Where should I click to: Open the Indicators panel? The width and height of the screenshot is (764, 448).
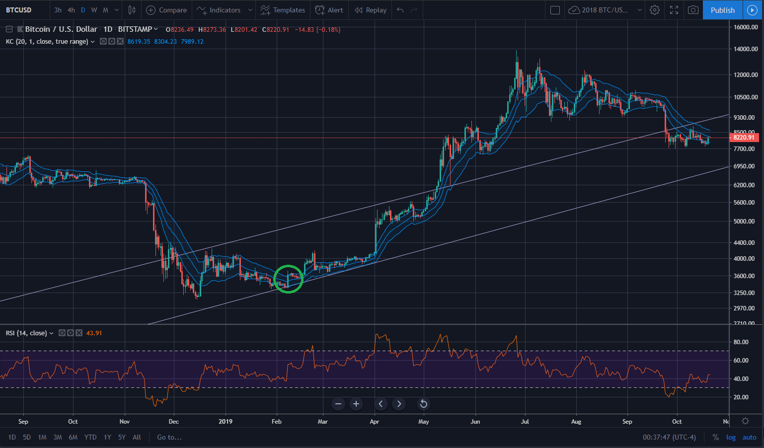tap(219, 10)
